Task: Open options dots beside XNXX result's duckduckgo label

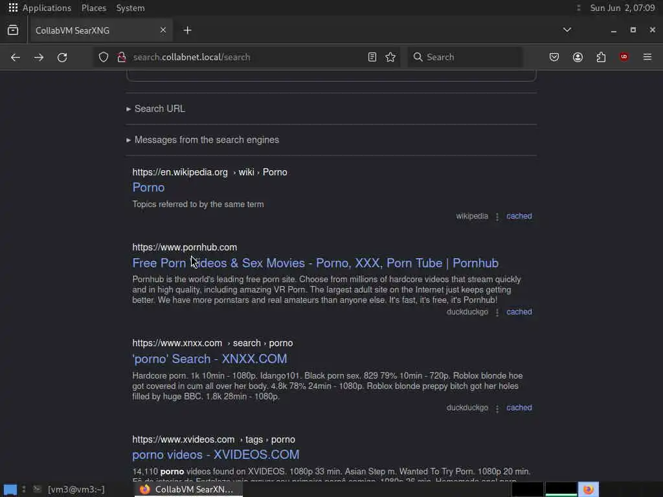Action: pos(497,409)
